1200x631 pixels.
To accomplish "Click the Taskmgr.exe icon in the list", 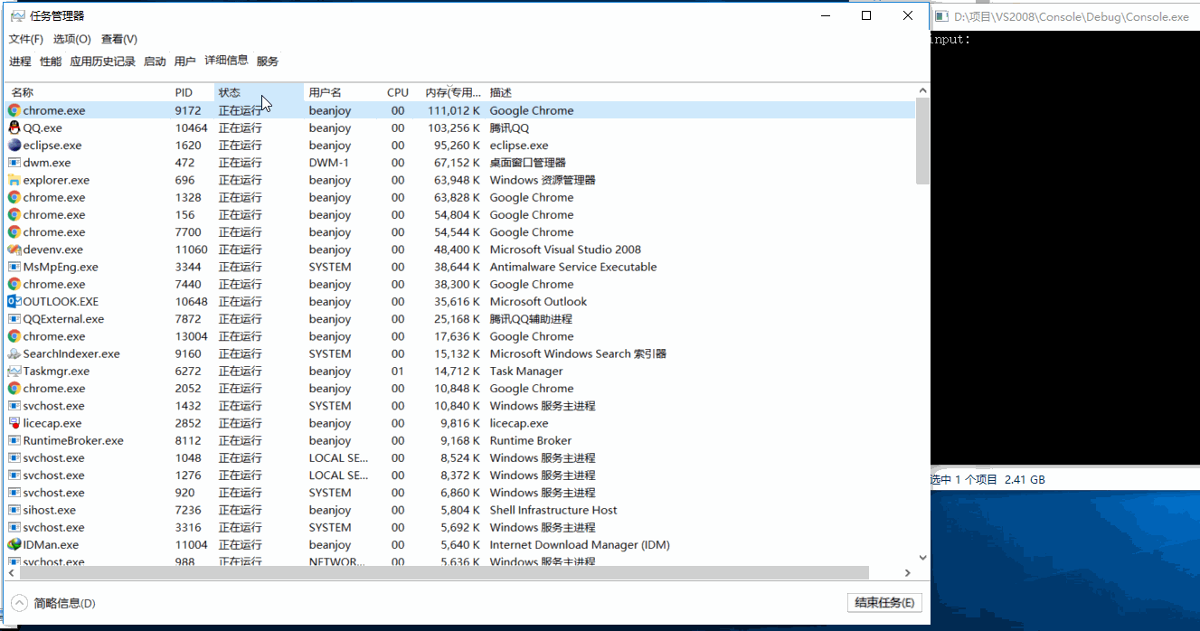I will (14, 371).
